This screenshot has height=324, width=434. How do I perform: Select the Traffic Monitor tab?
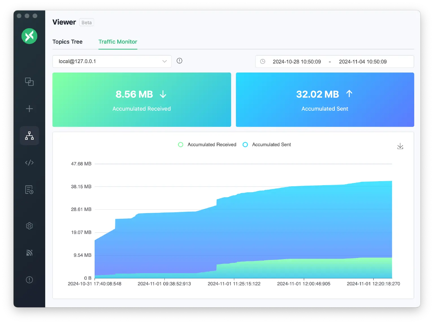[x=118, y=42]
